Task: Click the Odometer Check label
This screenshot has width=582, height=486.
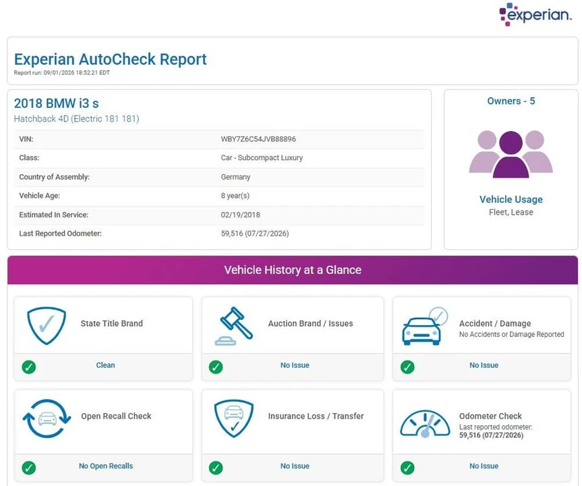Action: pos(490,416)
